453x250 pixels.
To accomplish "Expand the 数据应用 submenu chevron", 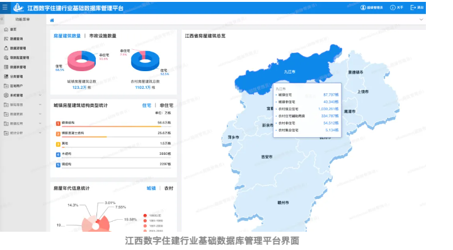I will (40, 123).
